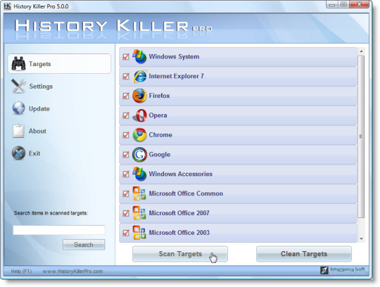380x287 pixels.
Task: Click the Search button
Action: point(84,245)
